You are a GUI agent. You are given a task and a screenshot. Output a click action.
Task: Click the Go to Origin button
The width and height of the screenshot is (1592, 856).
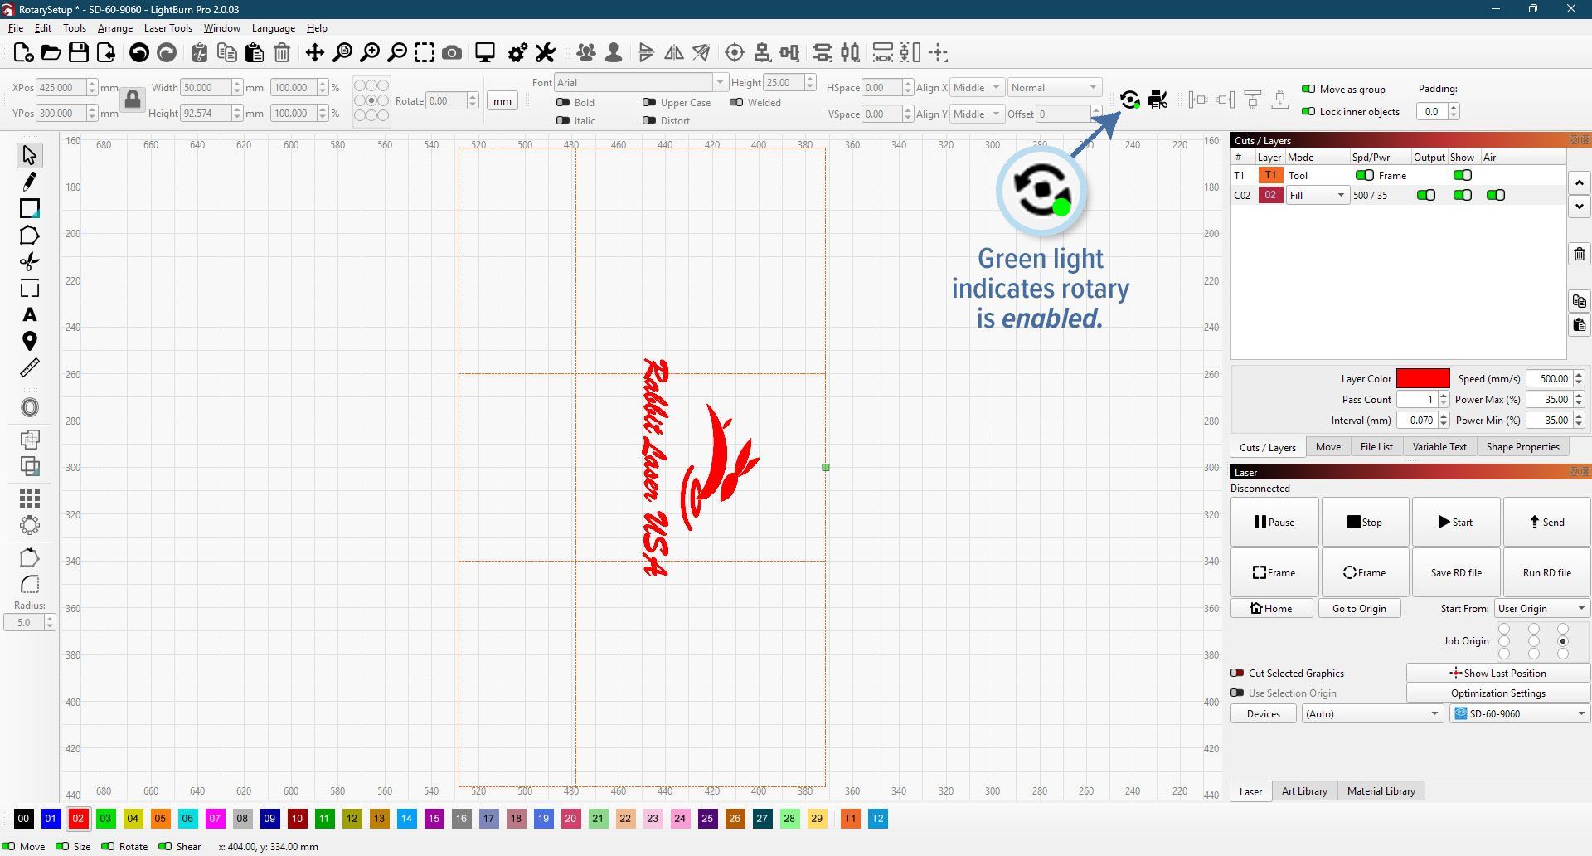pyautogui.click(x=1359, y=608)
